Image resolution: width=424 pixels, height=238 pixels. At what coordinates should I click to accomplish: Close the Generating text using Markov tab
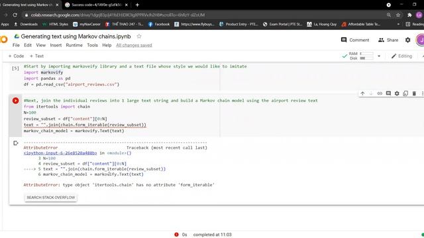pyautogui.click(x=57, y=5)
